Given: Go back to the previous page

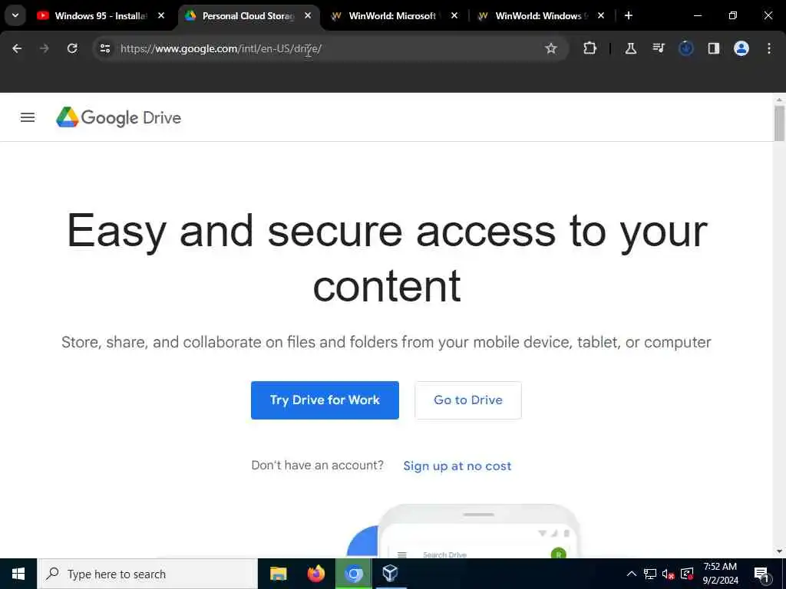Looking at the screenshot, I should point(17,48).
